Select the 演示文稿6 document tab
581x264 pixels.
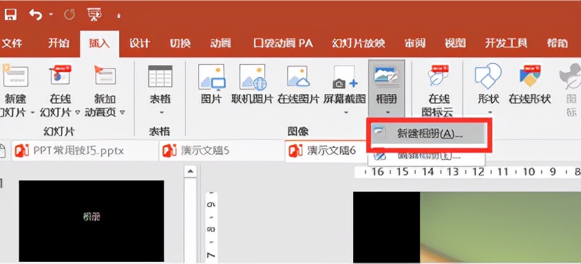click(326, 151)
